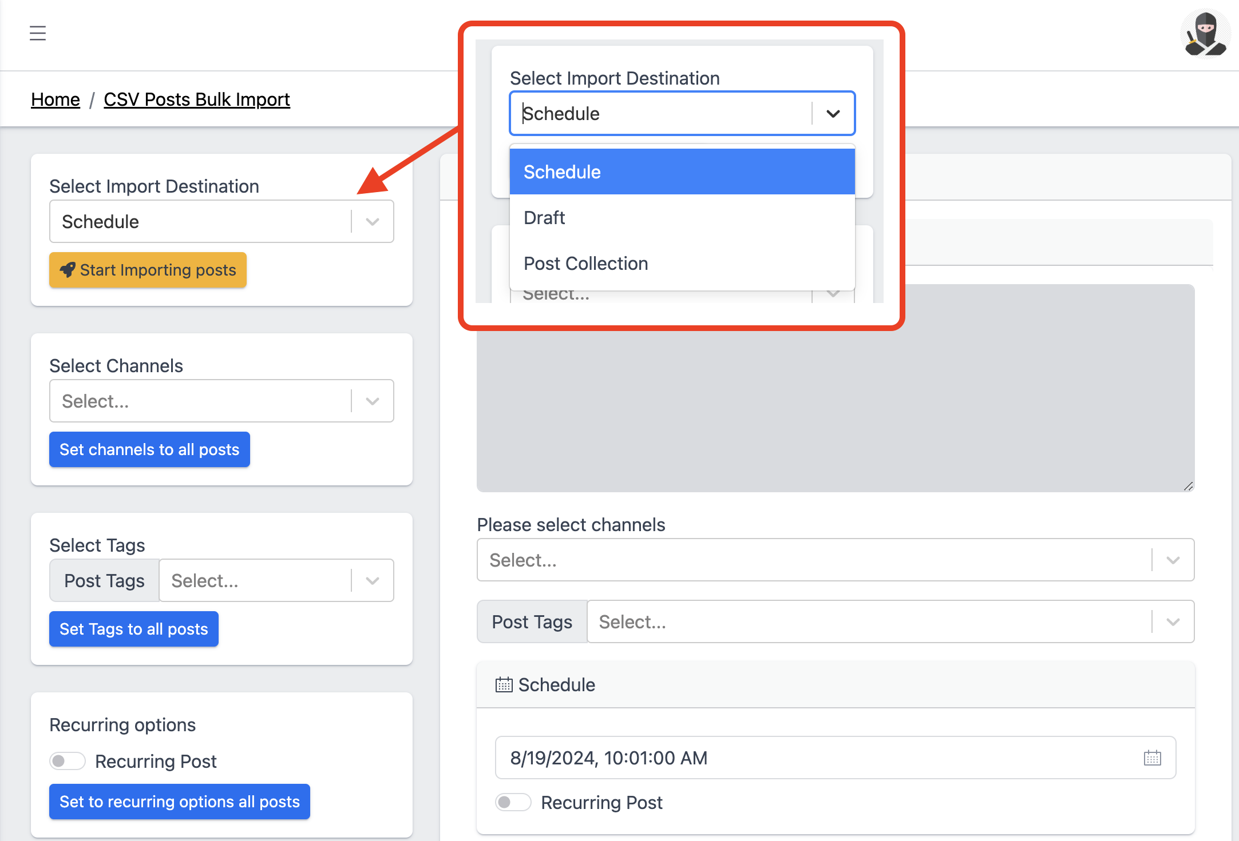
Task: Choose Schedule option in zoomed dropdown list
Action: coord(682,172)
